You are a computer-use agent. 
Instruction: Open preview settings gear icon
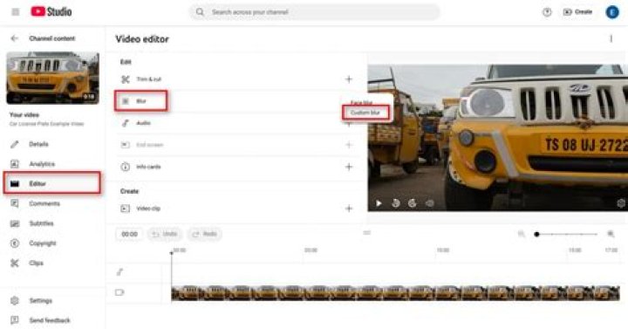(621, 203)
